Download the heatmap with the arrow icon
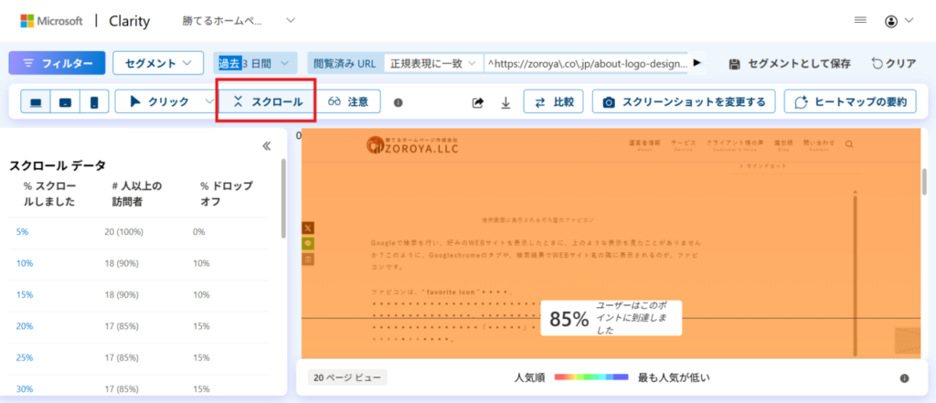Viewport: 936px width, 403px height. pyautogui.click(x=505, y=103)
